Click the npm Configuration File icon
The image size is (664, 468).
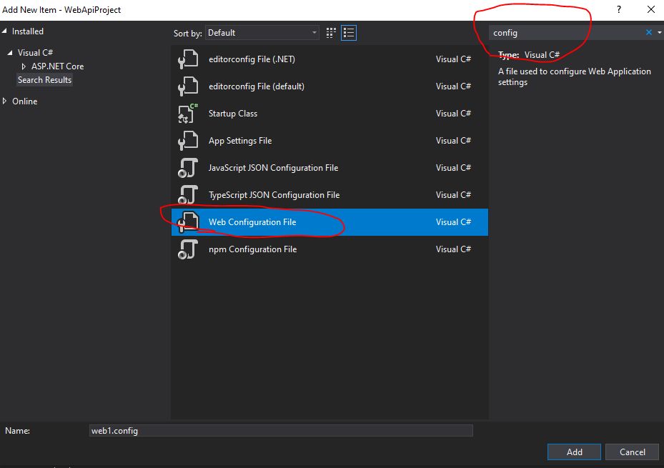click(187, 249)
